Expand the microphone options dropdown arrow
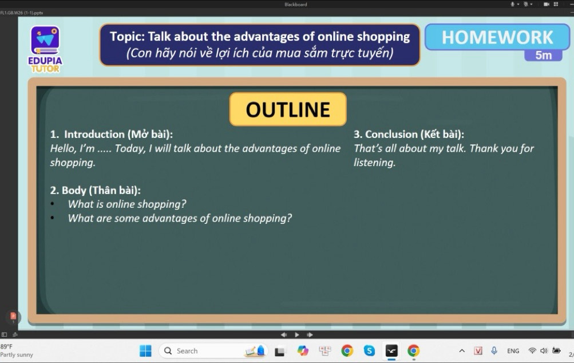The height and width of the screenshot is (363, 574). (519, 4)
